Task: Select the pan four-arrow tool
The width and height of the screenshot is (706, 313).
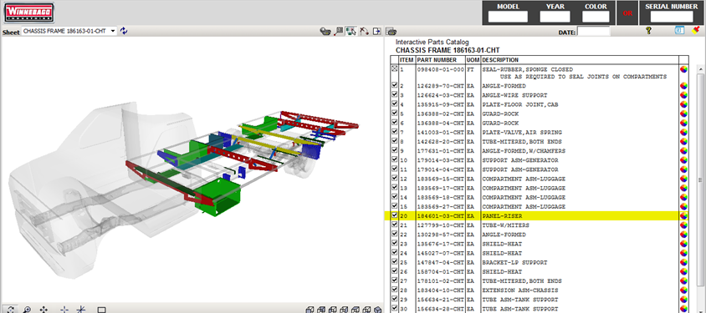Action: pyautogui.click(x=43, y=310)
